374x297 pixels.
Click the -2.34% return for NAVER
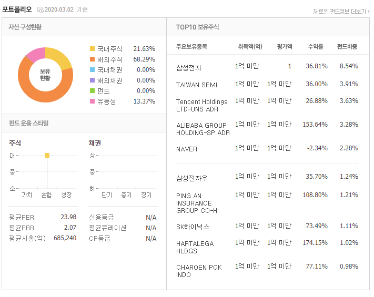pos(317,148)
